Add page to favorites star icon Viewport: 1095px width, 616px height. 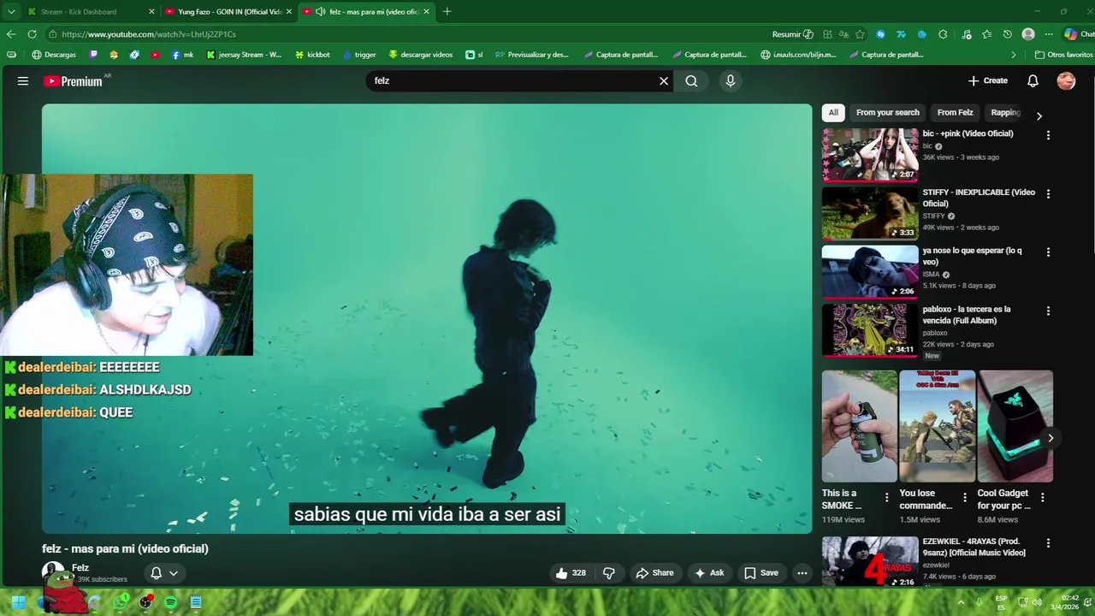[860, 34]
